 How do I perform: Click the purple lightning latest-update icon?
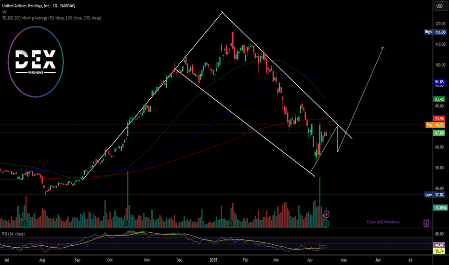click(326, 214)
